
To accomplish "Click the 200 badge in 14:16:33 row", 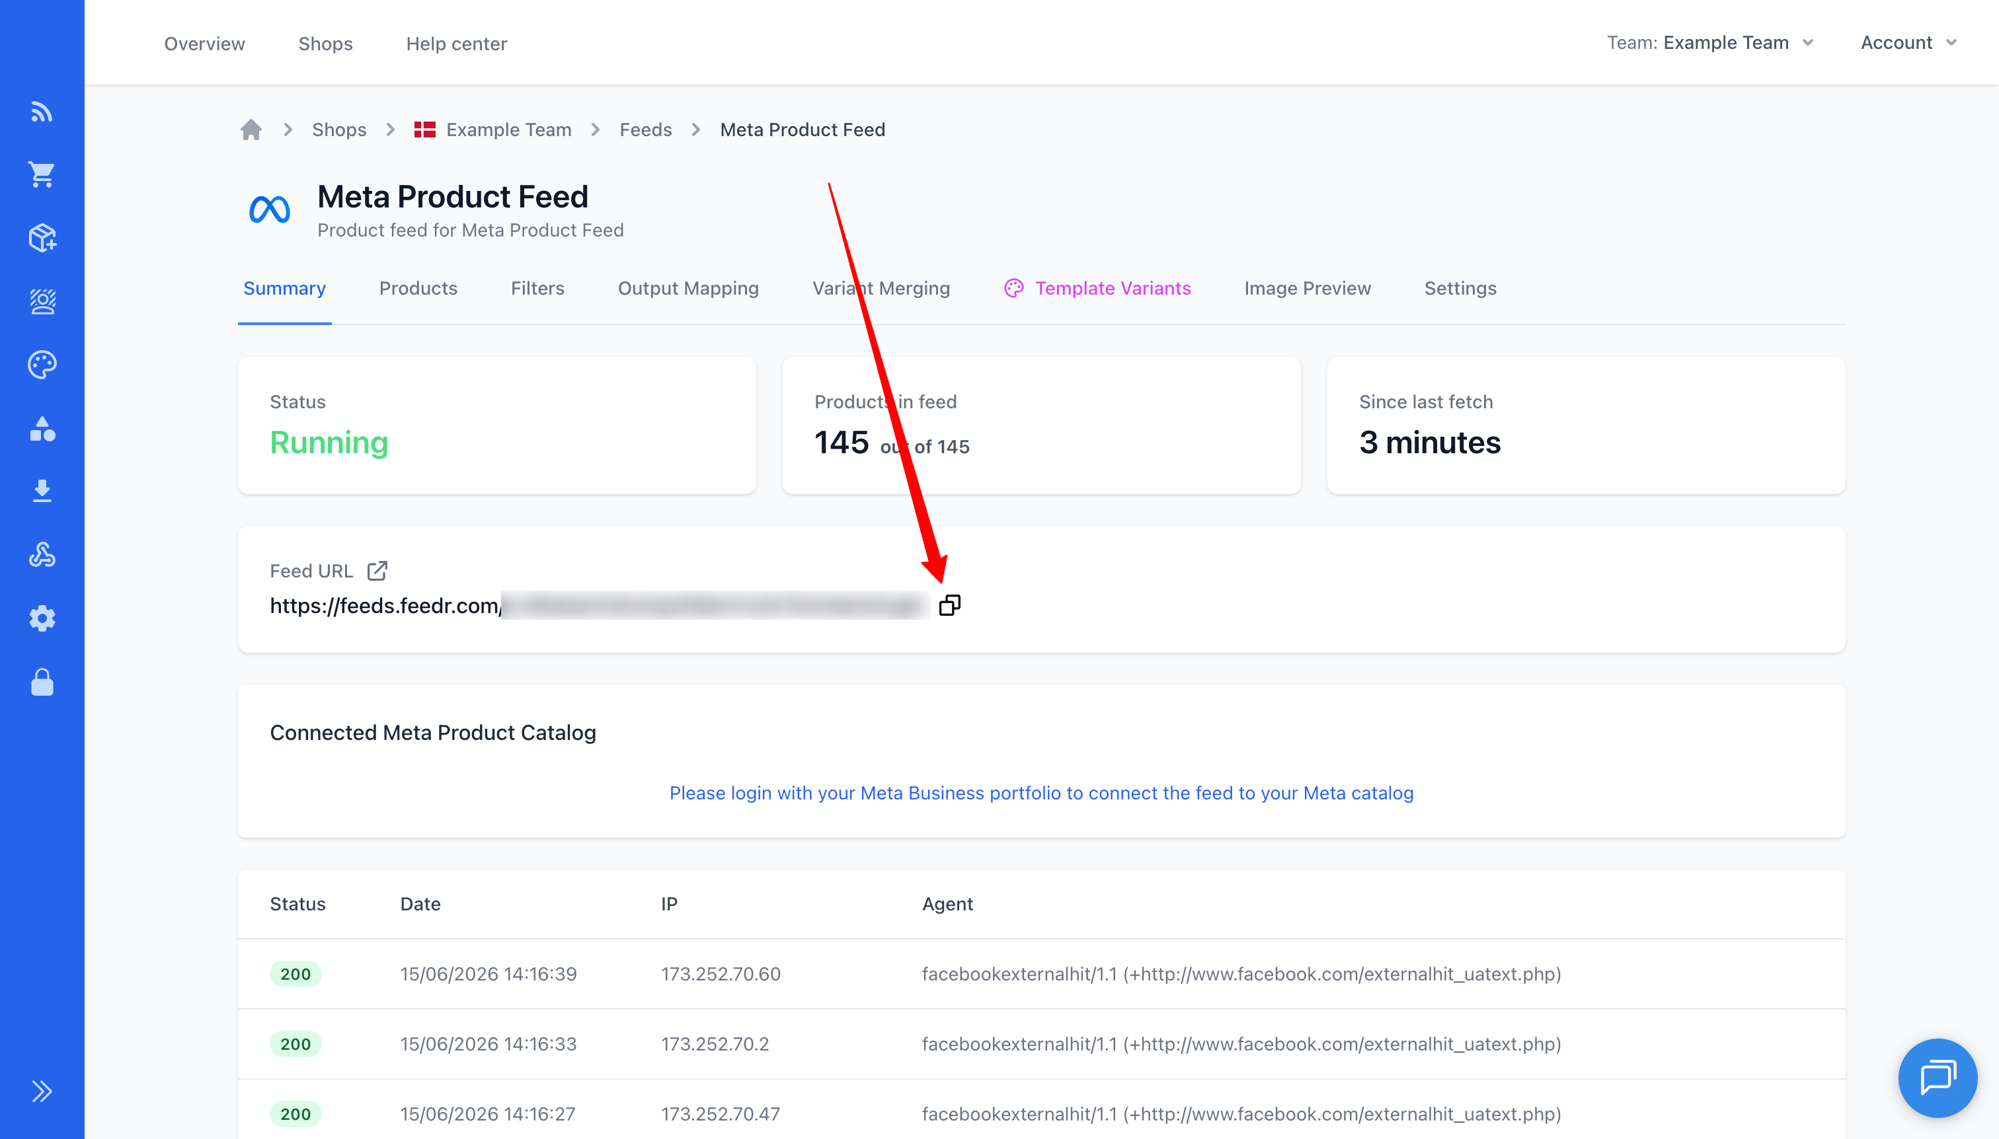I will pos(295,1044).
